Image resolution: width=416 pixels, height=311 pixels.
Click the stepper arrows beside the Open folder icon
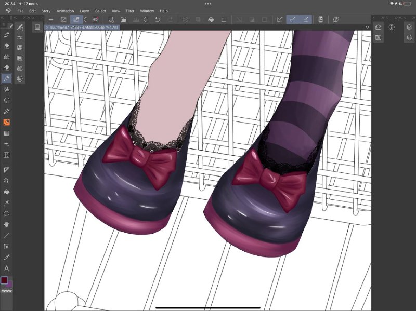tap(146, 19)
